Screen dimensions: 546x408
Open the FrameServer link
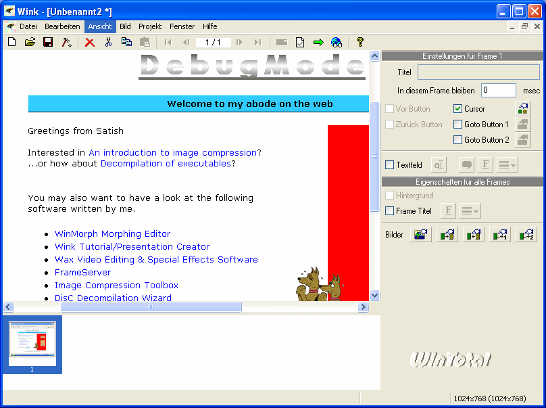(83, 273)
